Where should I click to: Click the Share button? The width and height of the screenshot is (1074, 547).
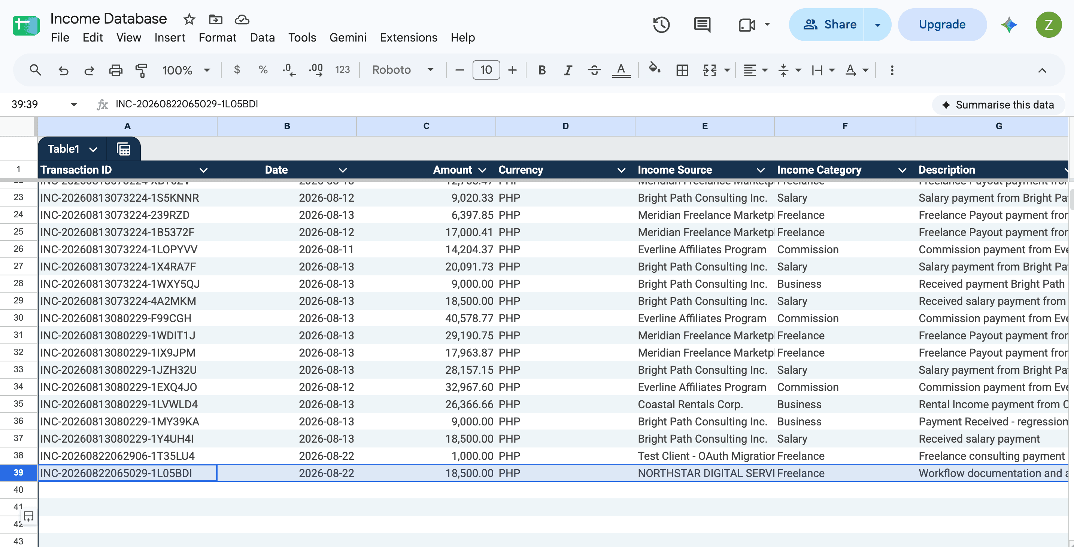(827, 25)
